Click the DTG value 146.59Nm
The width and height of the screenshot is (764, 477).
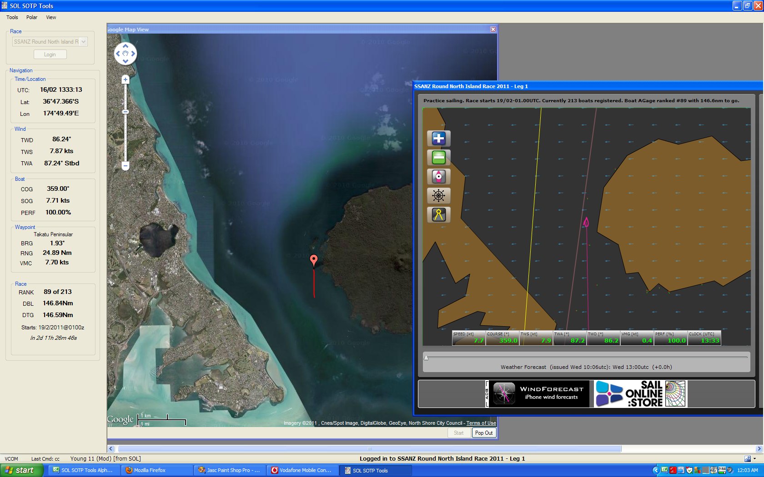pyautogui.click(x=58, y=315)
